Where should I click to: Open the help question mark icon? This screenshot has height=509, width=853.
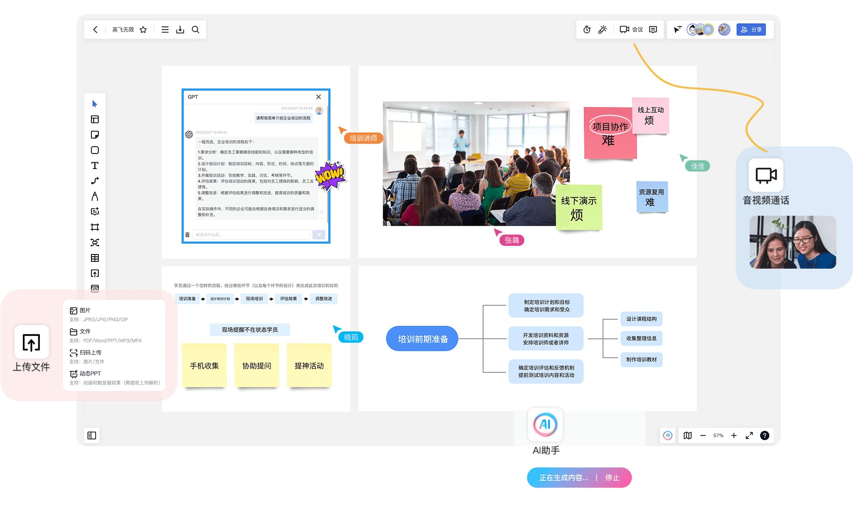(x=764, y=435)
